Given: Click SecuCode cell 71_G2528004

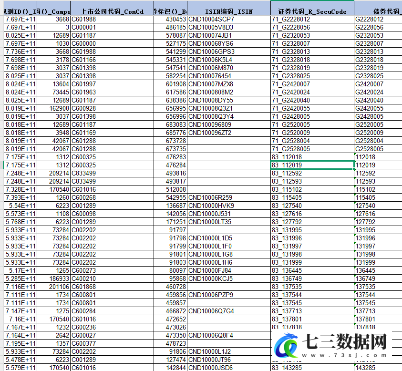Looking at the screenshot, I should (312, 141).
